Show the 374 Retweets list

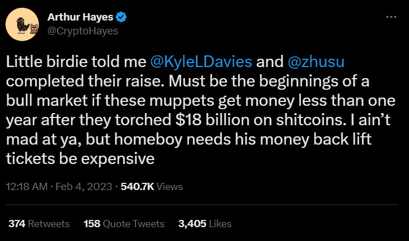39,224
